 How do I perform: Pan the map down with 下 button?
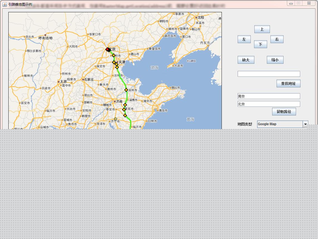[x=260, y=44]
